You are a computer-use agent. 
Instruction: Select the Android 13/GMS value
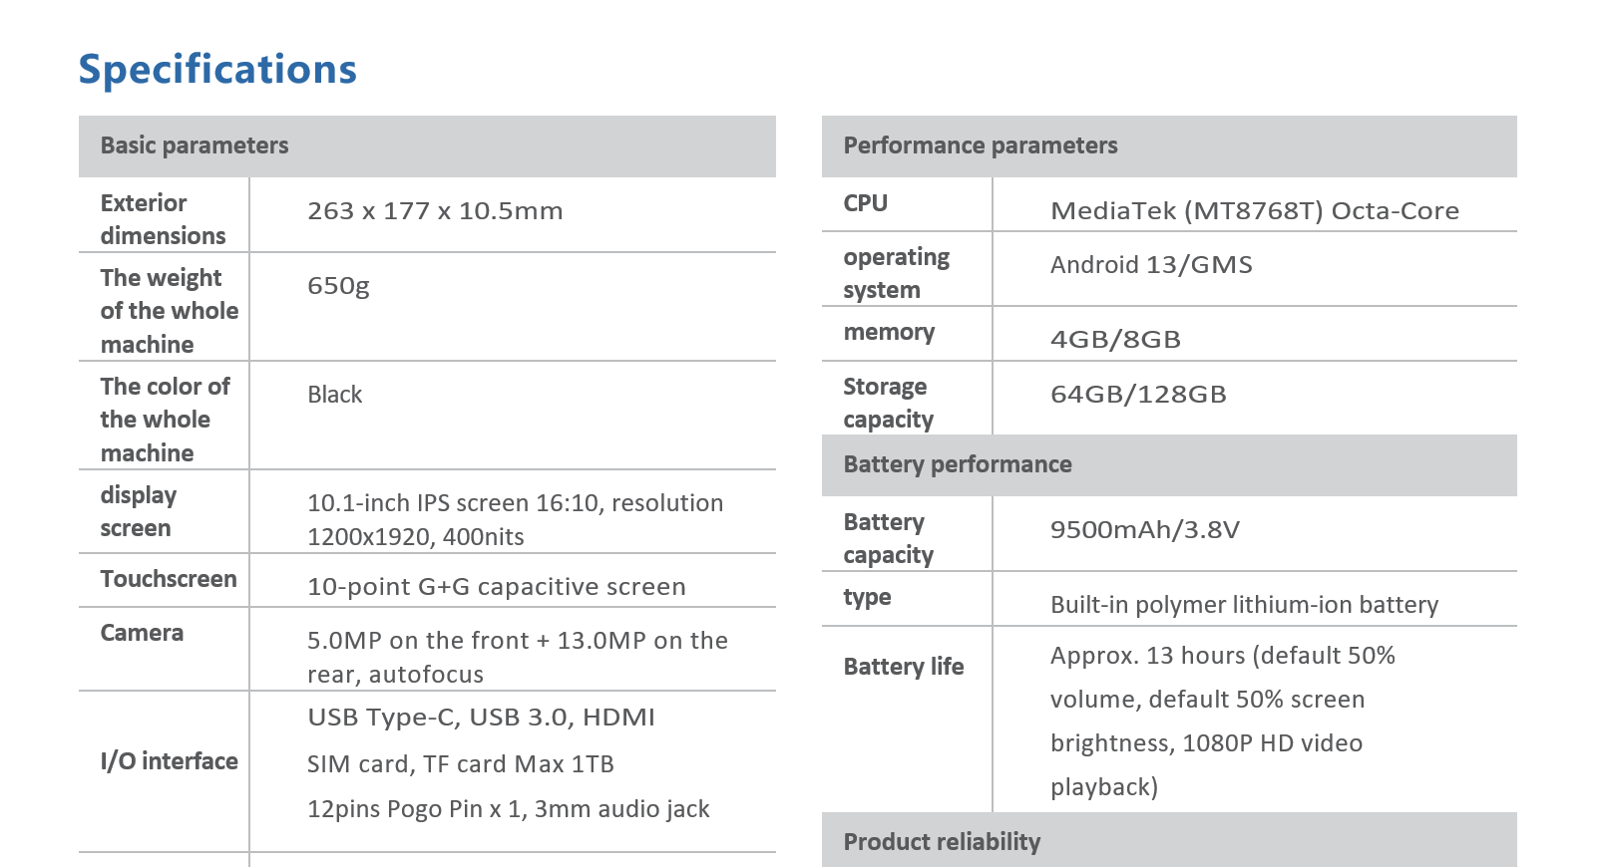(1151, 265)
